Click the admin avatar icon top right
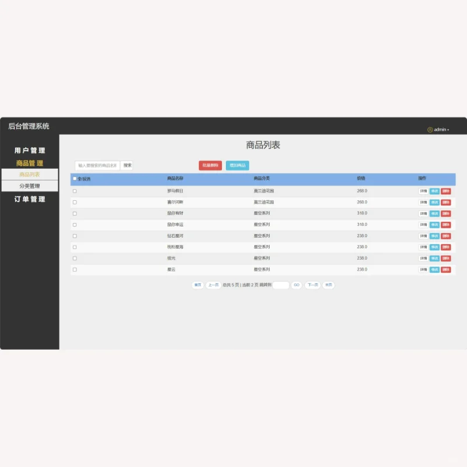Image resolution: width=467 pixels, height=467 pixels. pos(431,129)
